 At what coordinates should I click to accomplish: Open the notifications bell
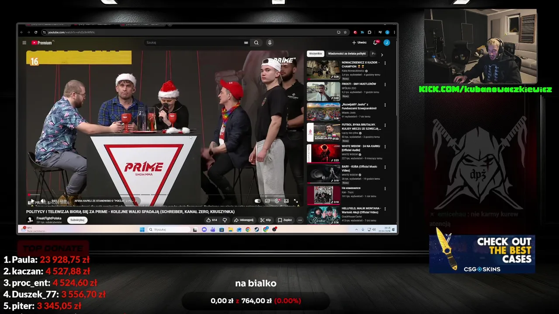pos(375,43)
